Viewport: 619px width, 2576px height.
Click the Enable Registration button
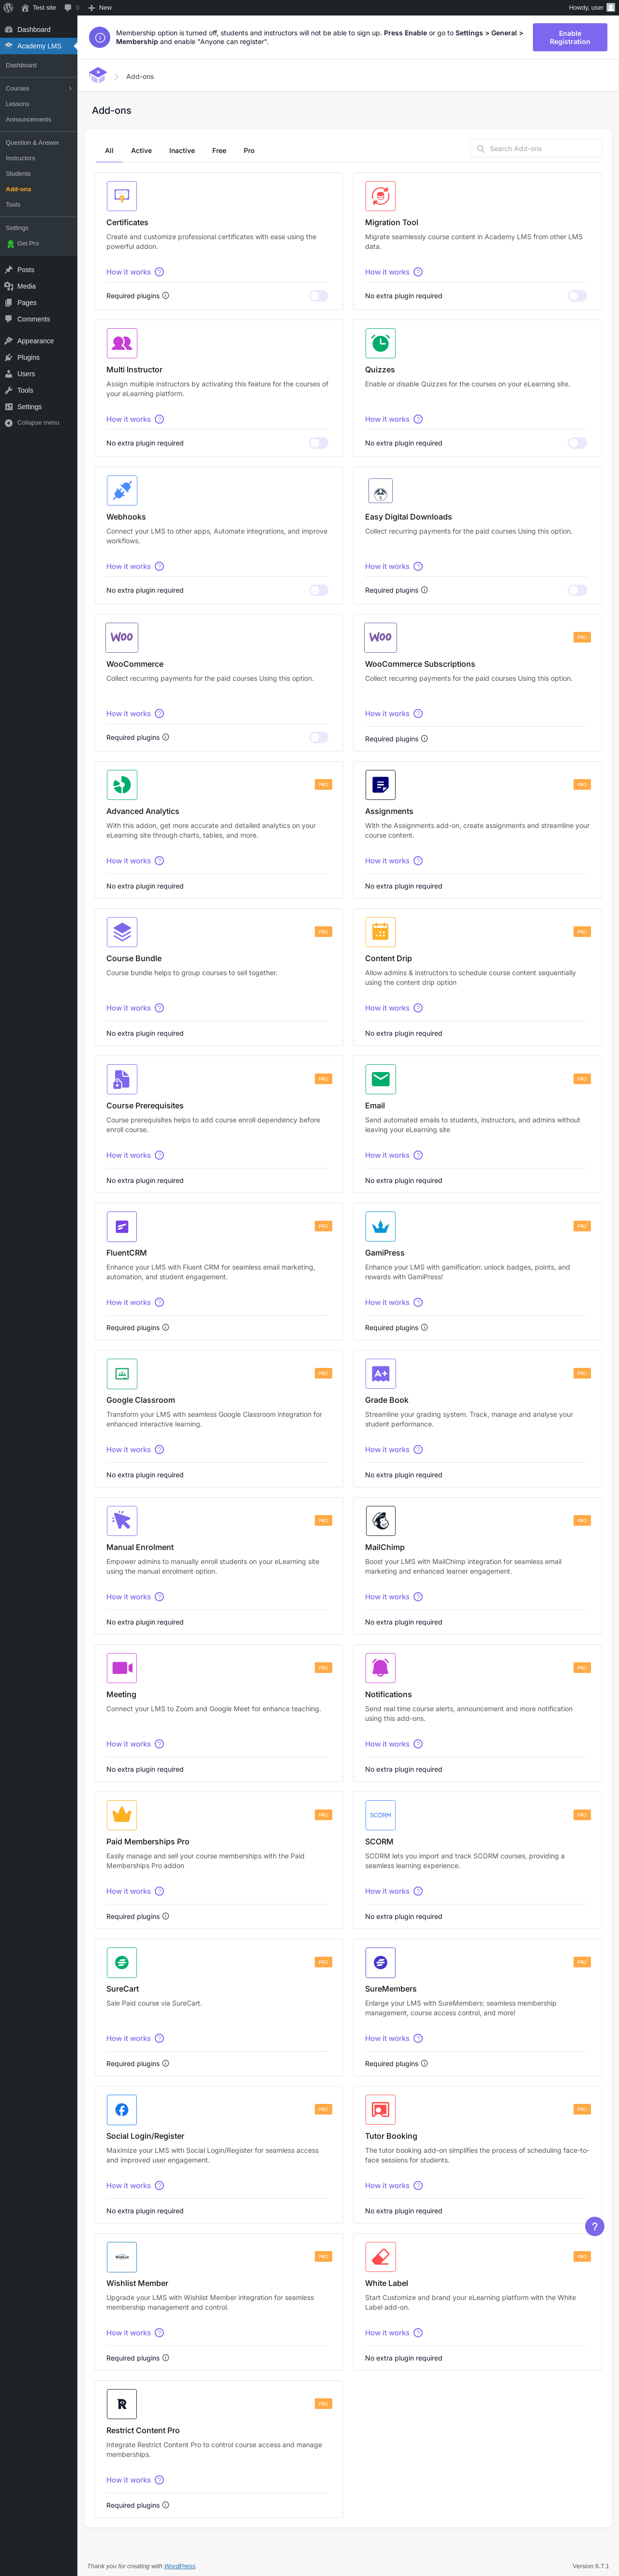[x=569, y=38]
